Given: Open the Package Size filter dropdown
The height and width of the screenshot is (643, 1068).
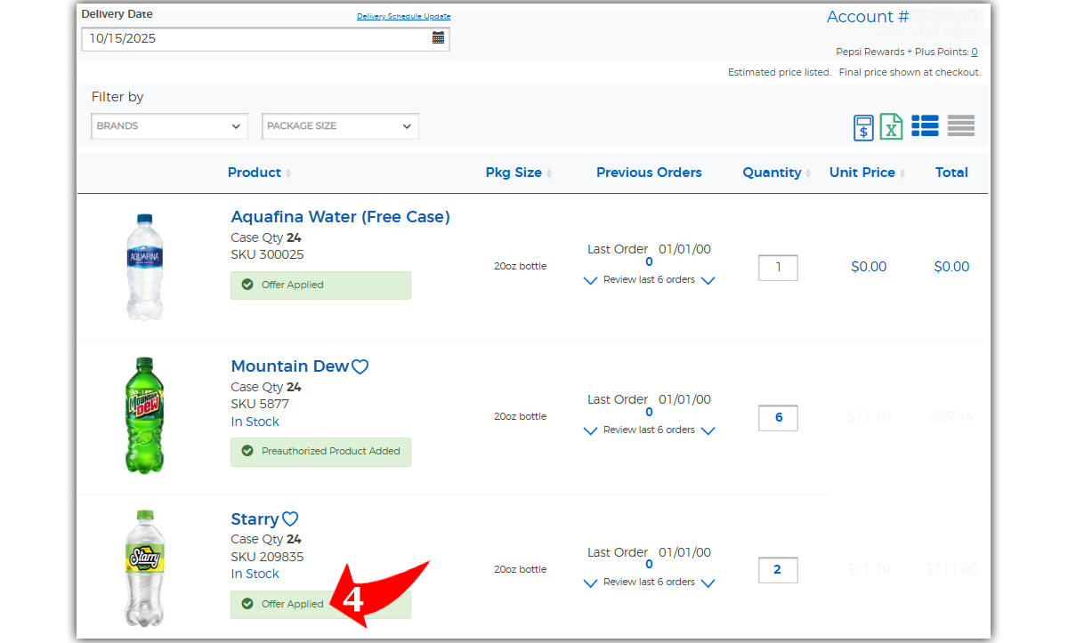Looking at the screenshot, I should [340, 126].
